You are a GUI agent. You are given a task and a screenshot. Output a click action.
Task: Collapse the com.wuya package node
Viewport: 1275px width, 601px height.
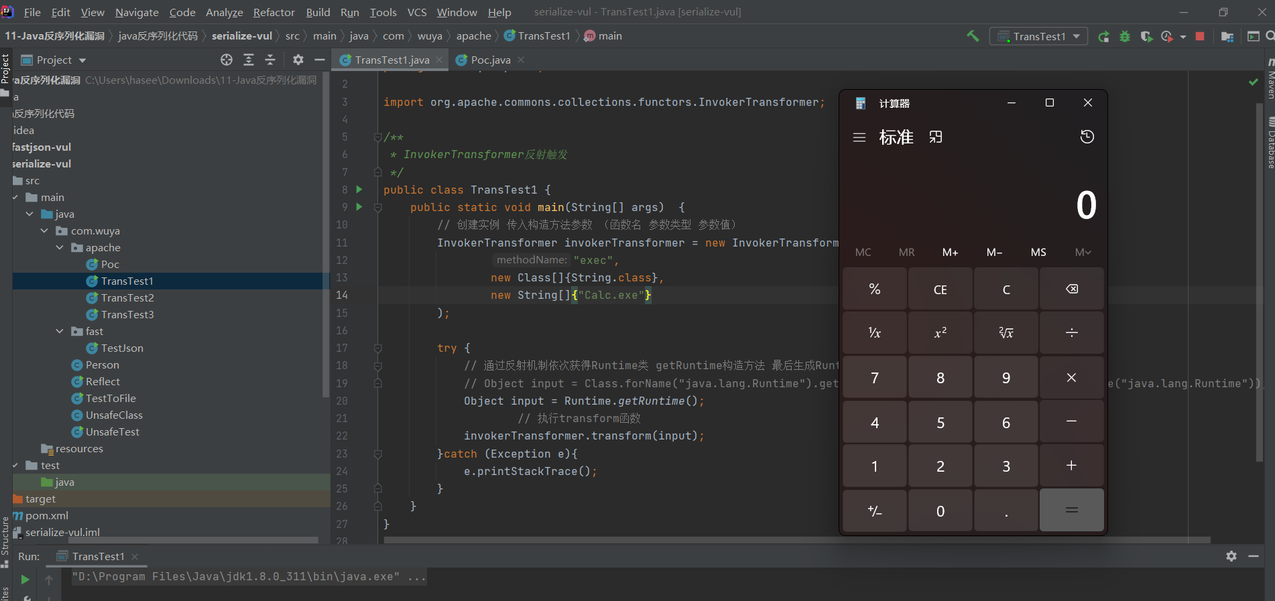point(44,230)
